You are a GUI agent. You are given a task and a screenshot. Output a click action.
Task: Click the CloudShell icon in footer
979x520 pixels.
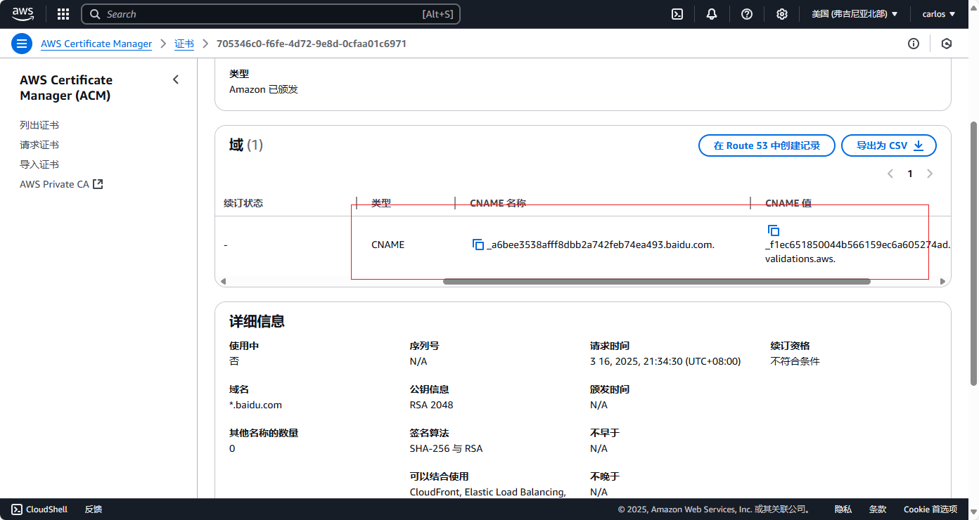(x=17, y=509)
